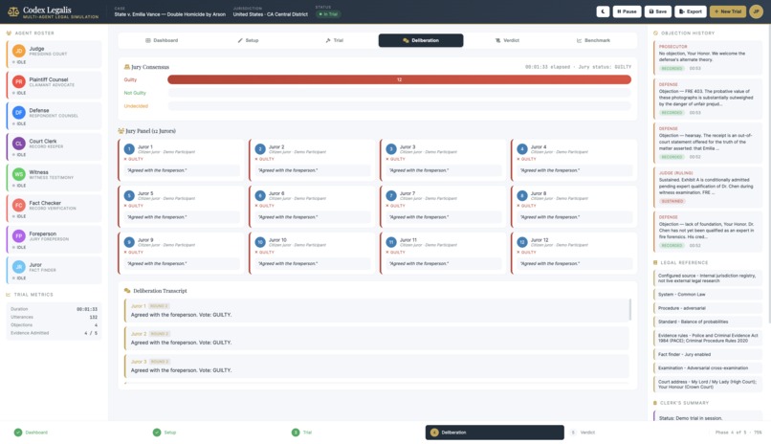Click Juror 10 number badge
This screenshot has width=771, height=444.
coord(260,242)
